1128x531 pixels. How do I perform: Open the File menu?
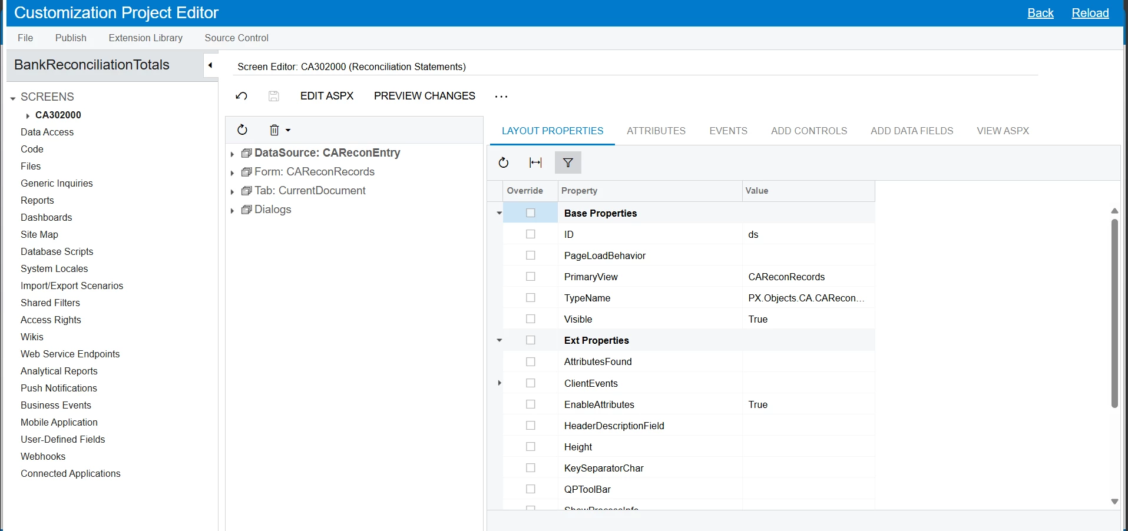[25, 38]
